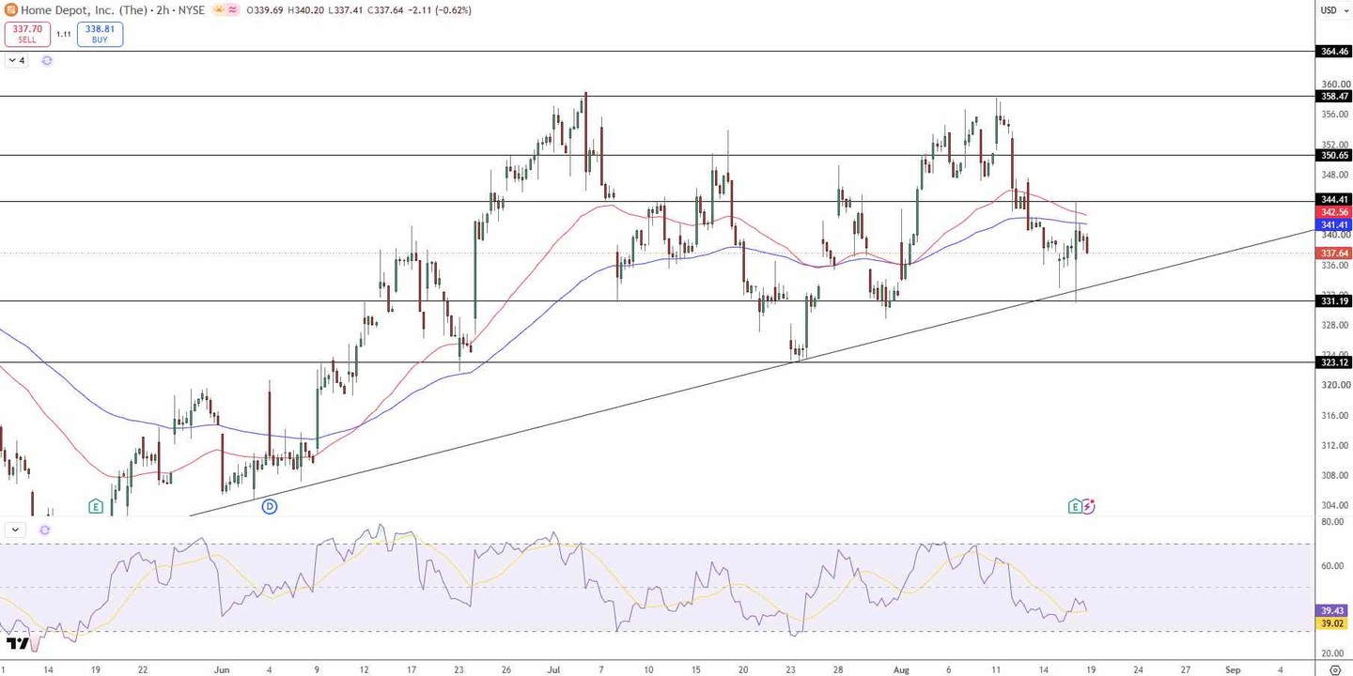Click the 60.00 RSI axis label
The height and width of the screenshot is (676, 1353).
pyautogui.click(x=1332, y=566)
